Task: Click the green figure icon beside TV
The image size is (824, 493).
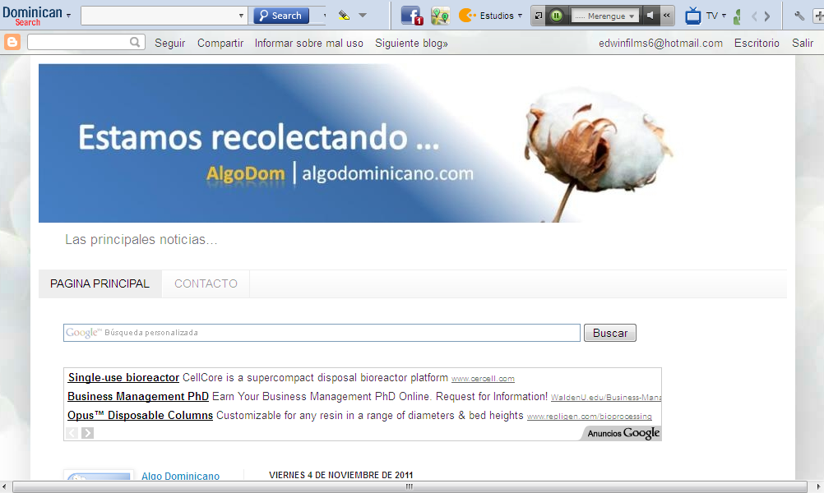Action: click(737, 16)
